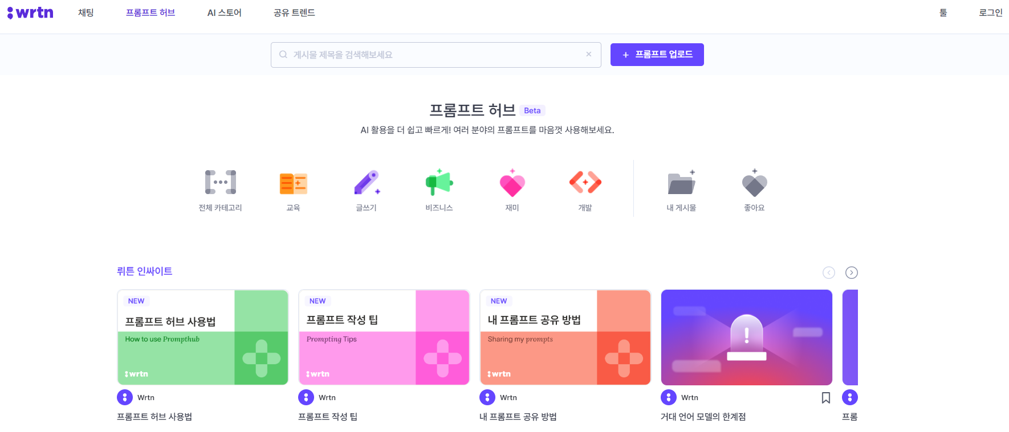Clear the search field with X

coord(588,55)
